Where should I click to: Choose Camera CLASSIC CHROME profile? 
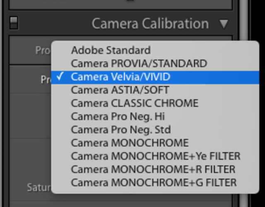(135, 103)
